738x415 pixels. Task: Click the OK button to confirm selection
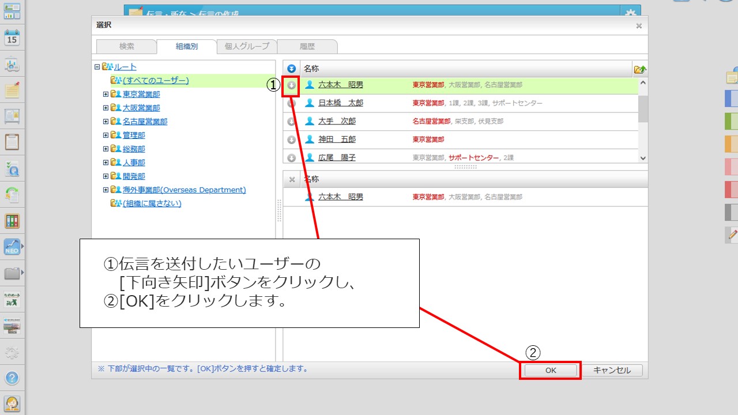(550, 371)
